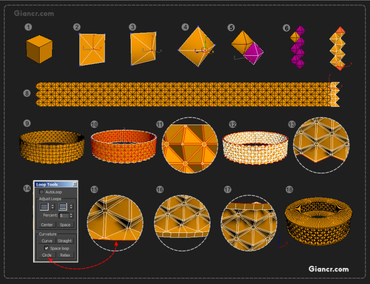Click the Percent value field
This screenshot has height=284, width=370.
(64, 215)
